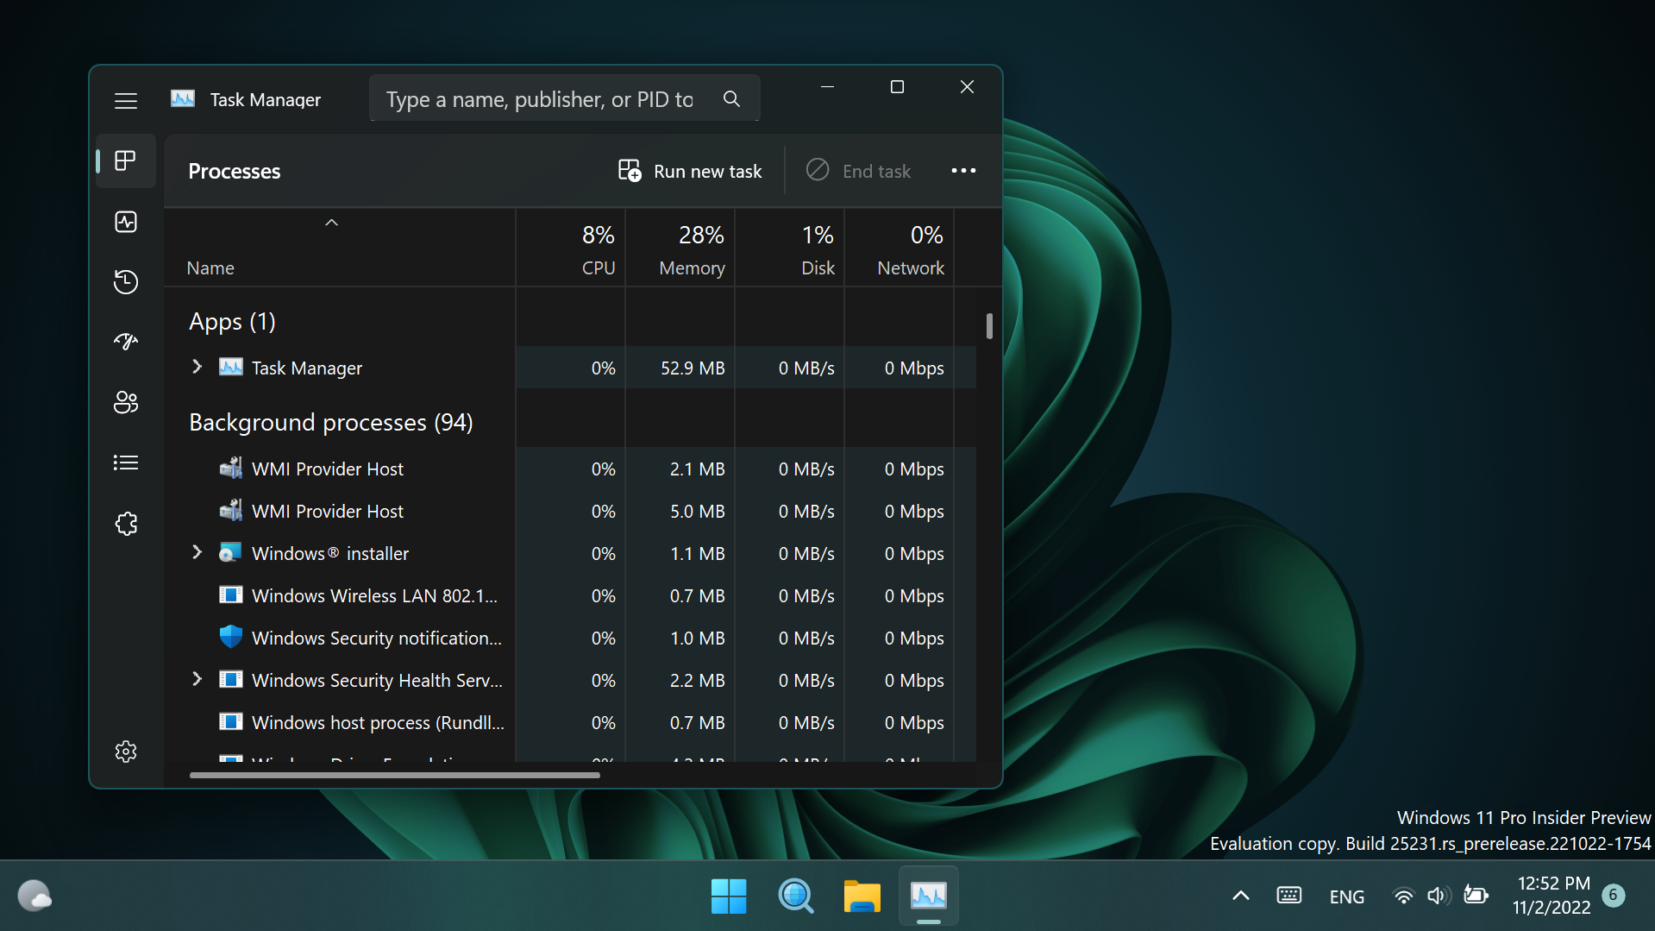
Task: Open Task Manager Settings via gear icon
Action: pos(125,751)
